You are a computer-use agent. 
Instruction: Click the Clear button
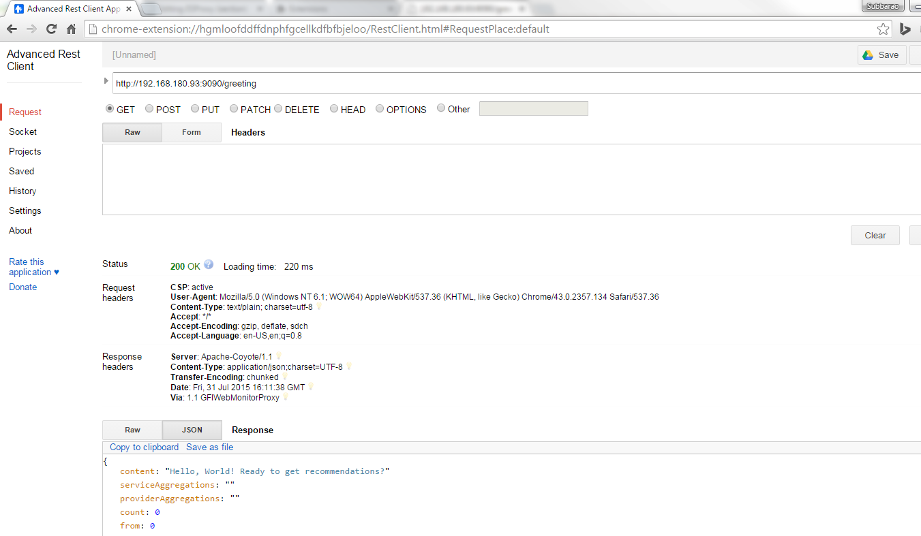coord(875,235)
